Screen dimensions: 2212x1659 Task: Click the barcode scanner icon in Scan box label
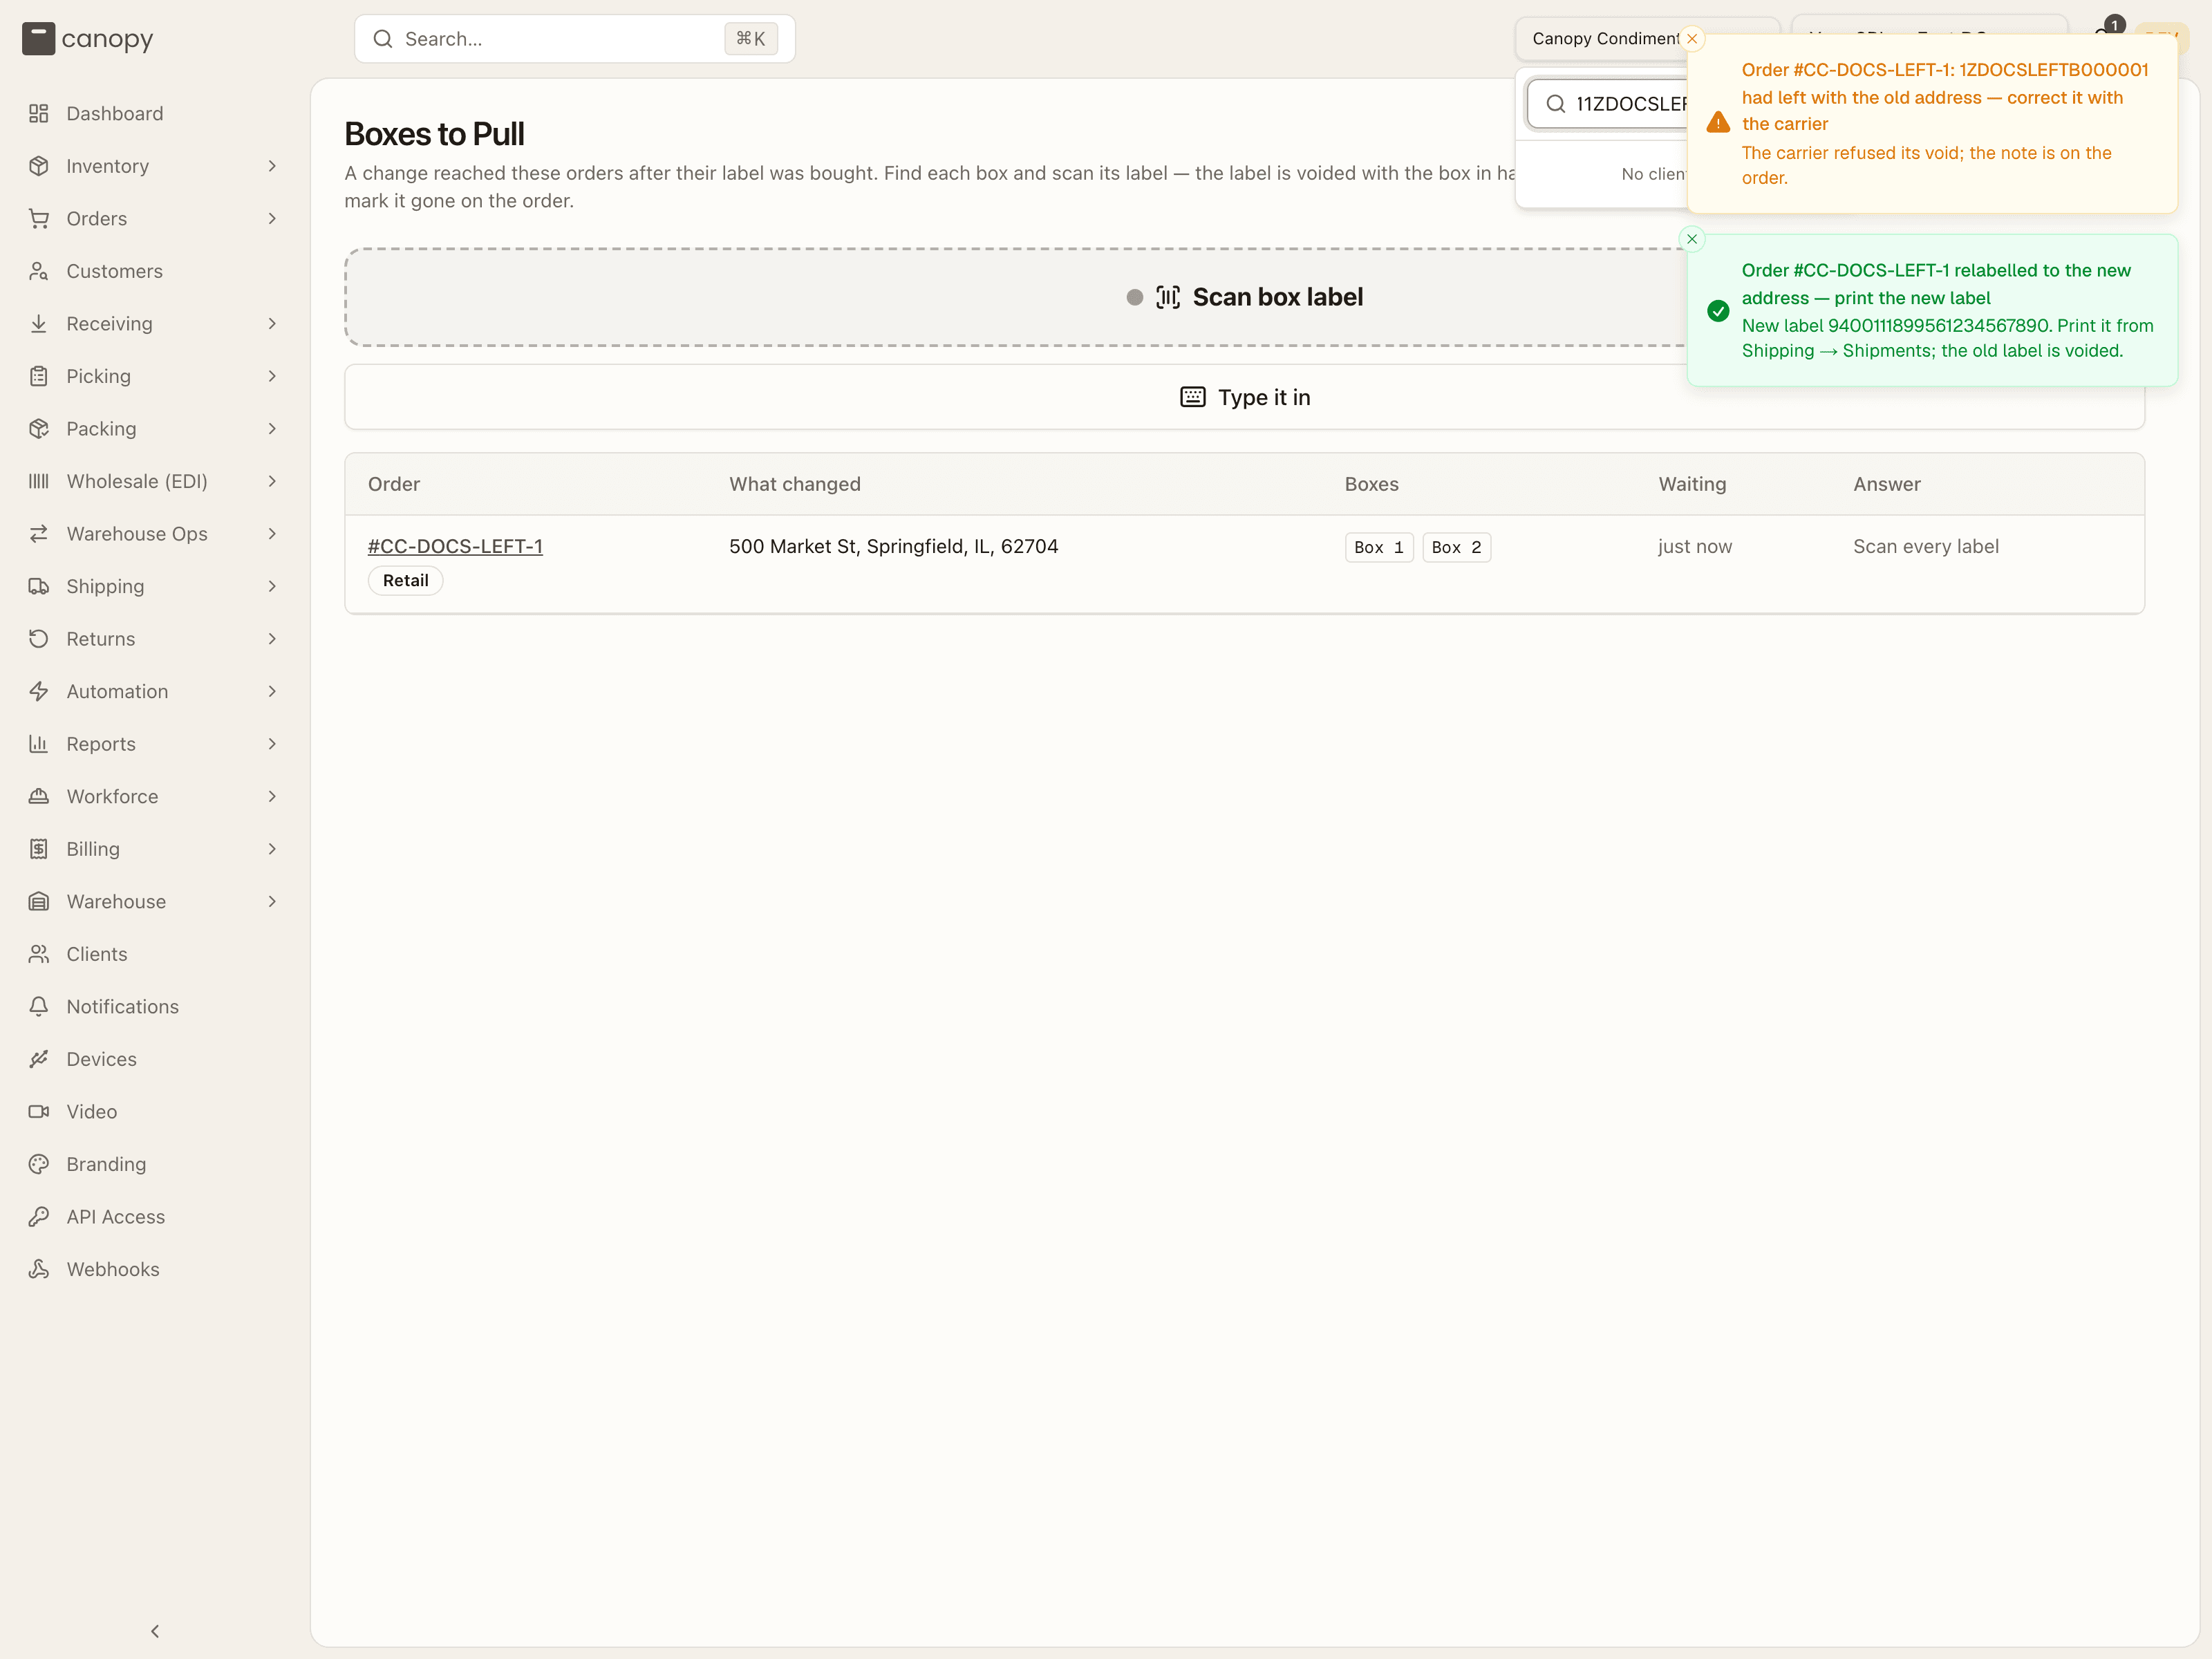pos(1167,297)
